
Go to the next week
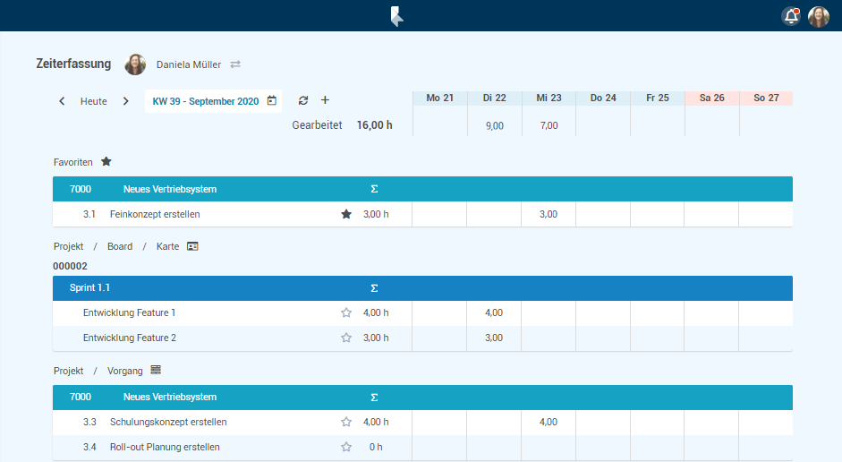click(x=125, y=101)
